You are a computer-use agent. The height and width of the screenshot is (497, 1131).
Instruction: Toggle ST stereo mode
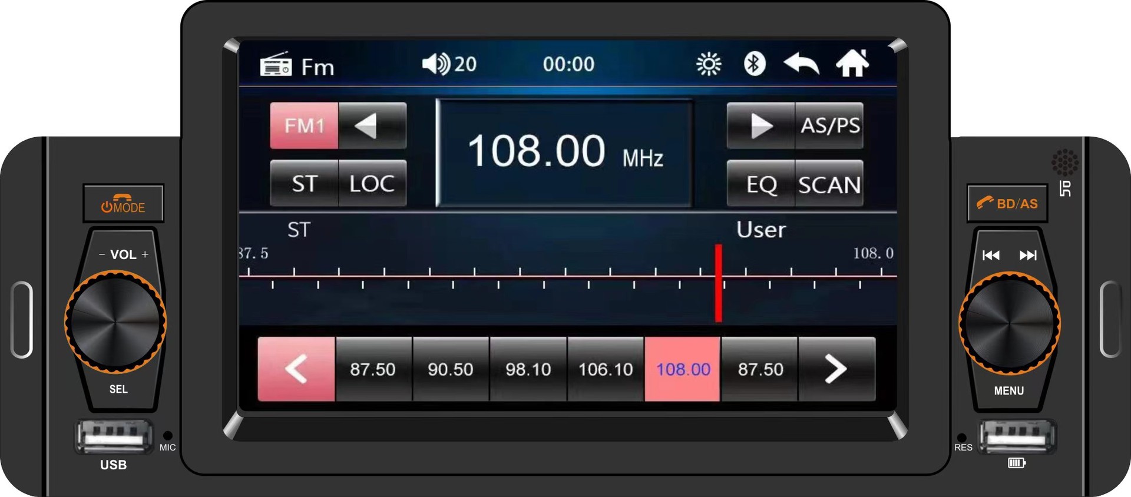pos(304,183)
